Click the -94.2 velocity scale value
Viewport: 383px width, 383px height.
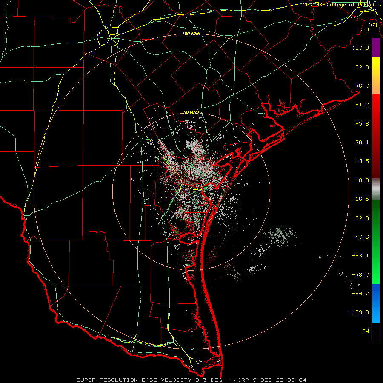click(360, 294)
